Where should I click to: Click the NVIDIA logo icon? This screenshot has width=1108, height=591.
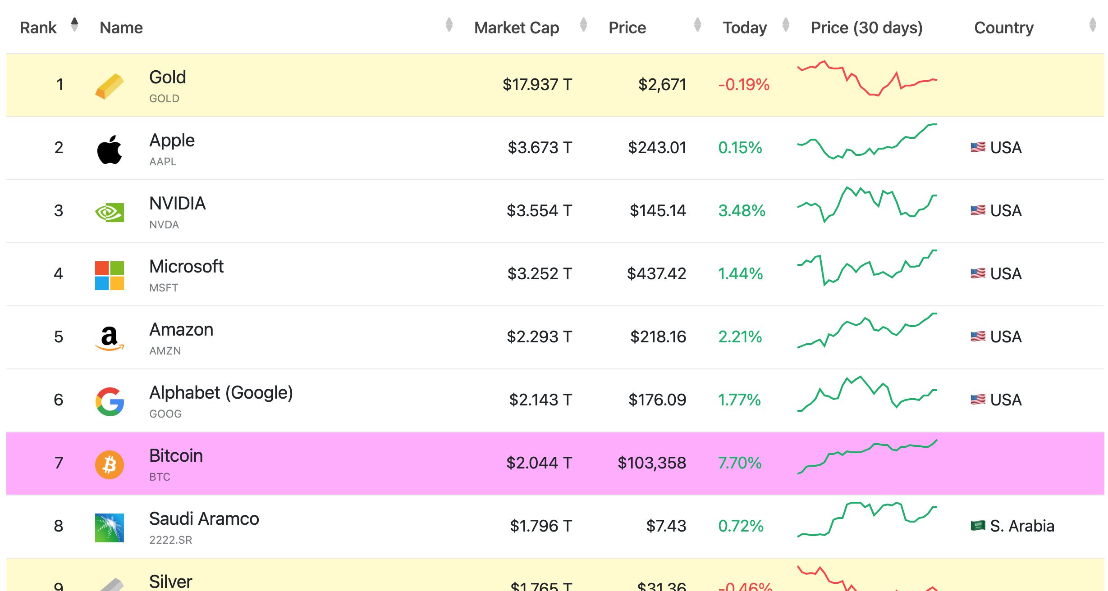[110, 213]
